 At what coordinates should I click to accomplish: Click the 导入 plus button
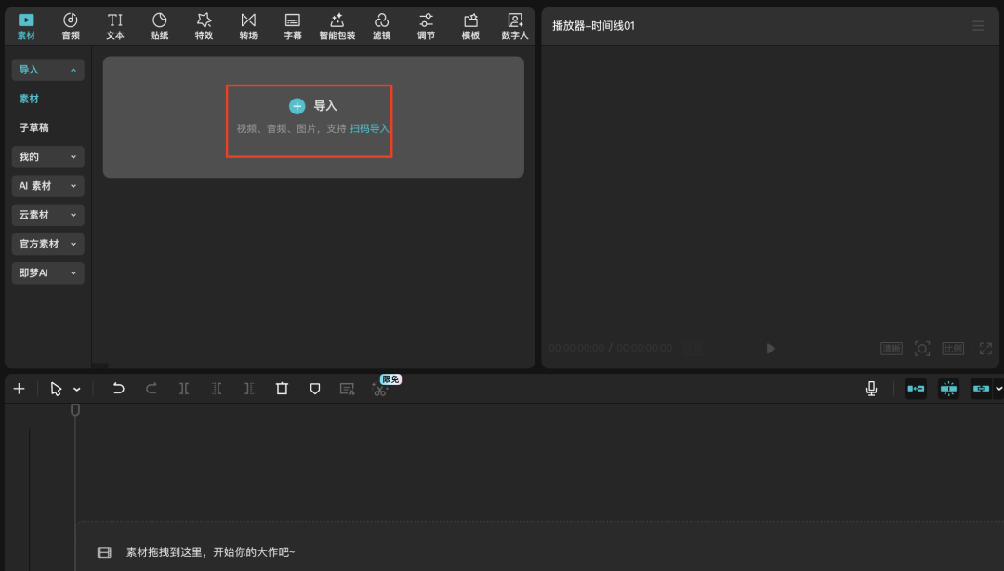(x=297, y=106)
